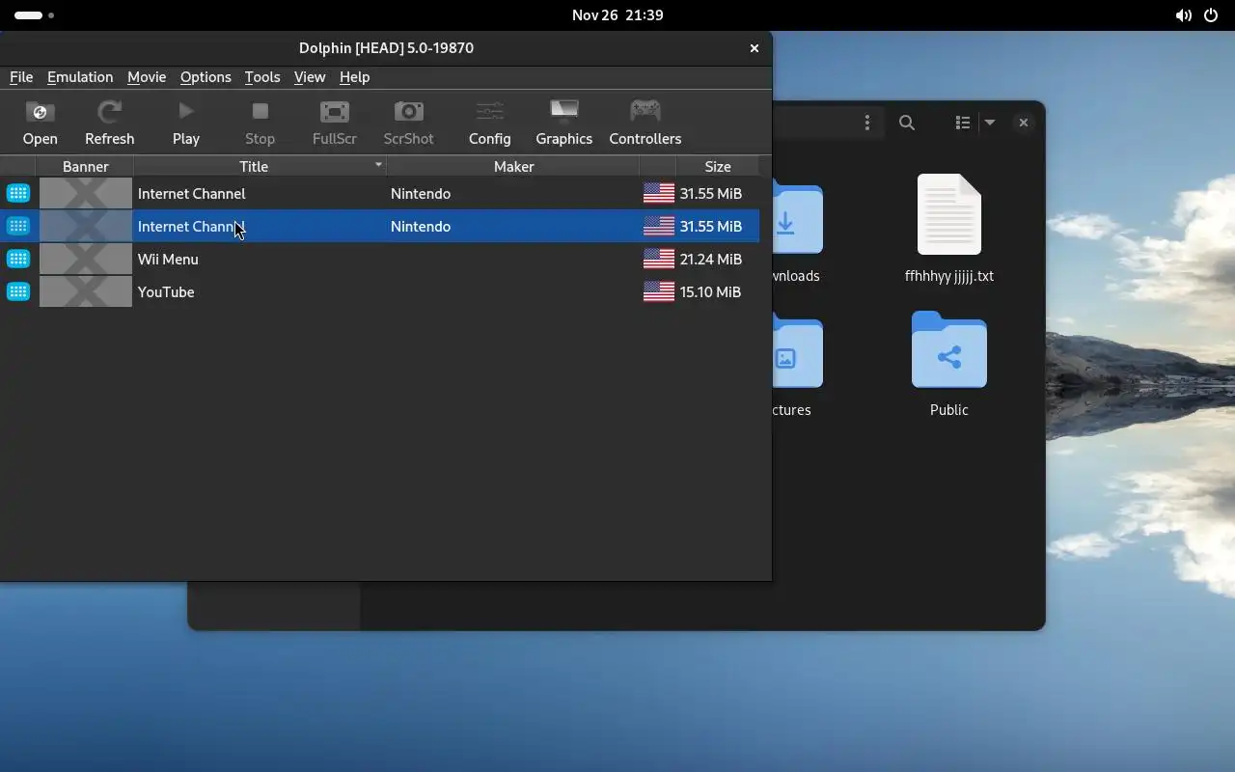Click the US flag in the Wii Menu row

coord(658,259)
